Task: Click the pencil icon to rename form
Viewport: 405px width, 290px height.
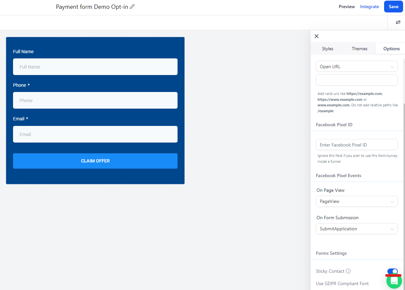Action: pyautogui.click(x=132, y=7)
